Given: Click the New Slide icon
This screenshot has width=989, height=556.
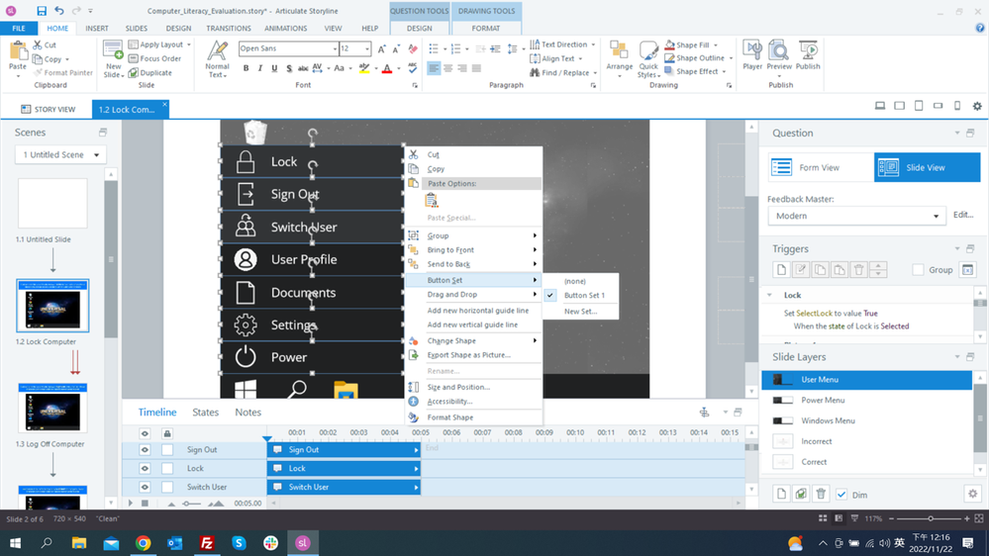Looking at the screenshot, I should tap(113, 59).
